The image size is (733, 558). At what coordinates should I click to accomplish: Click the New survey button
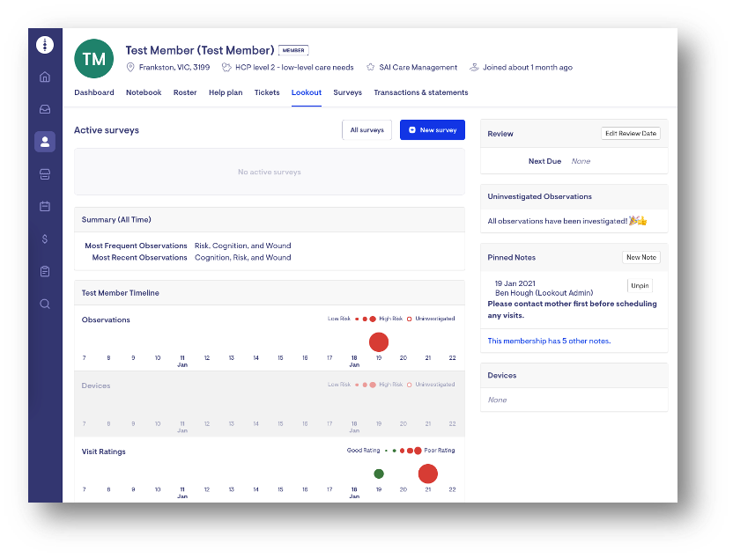tap(432, 130)
